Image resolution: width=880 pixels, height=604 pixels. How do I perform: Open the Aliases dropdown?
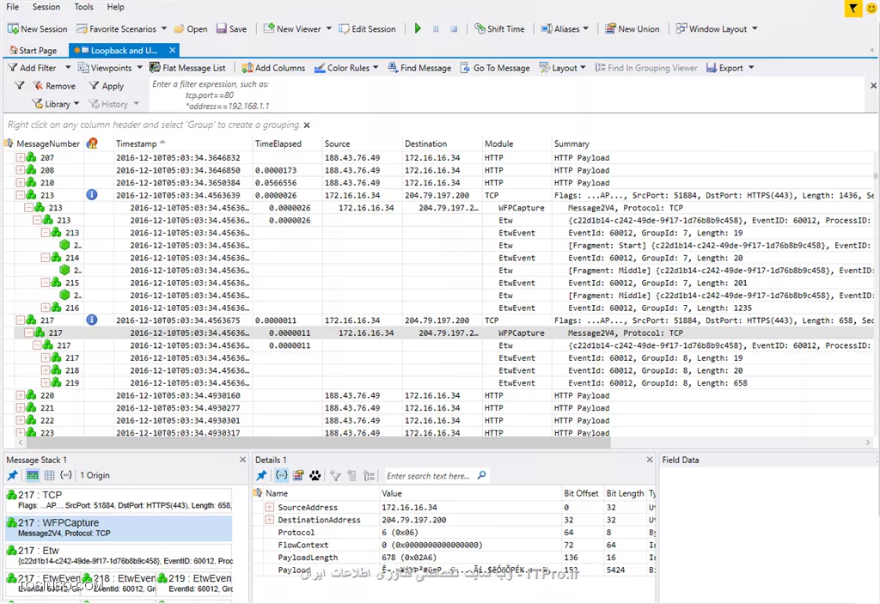coord(586,28)
